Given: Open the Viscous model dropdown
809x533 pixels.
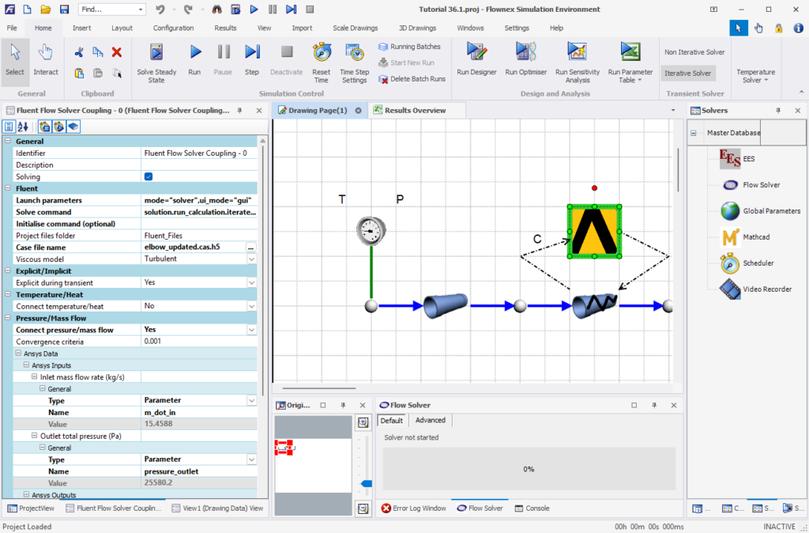Looking at the screenshot, I should click(251, 259).
